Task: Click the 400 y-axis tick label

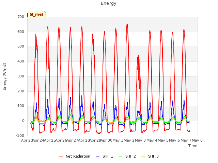Action: [21, 61]
